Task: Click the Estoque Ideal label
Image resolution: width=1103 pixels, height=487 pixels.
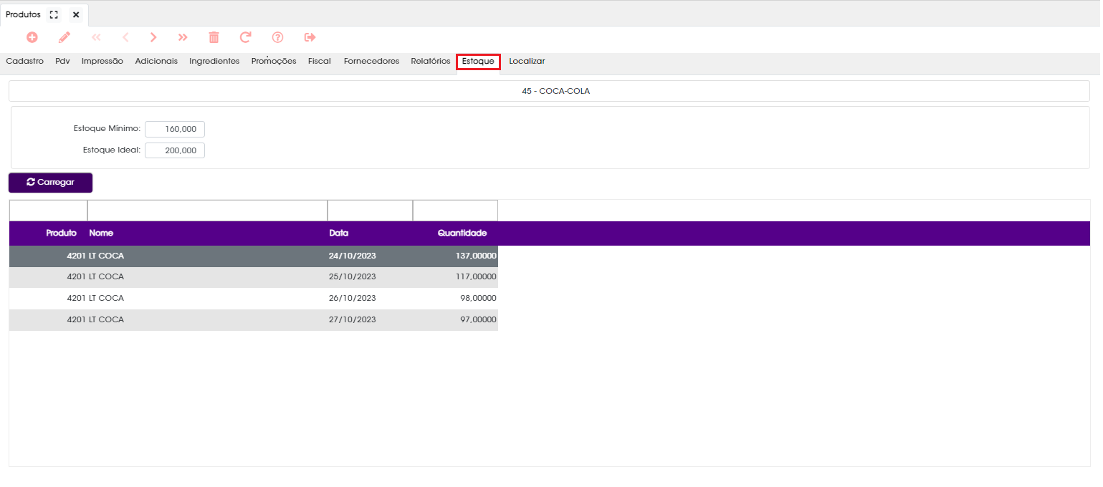Action: 113,150
